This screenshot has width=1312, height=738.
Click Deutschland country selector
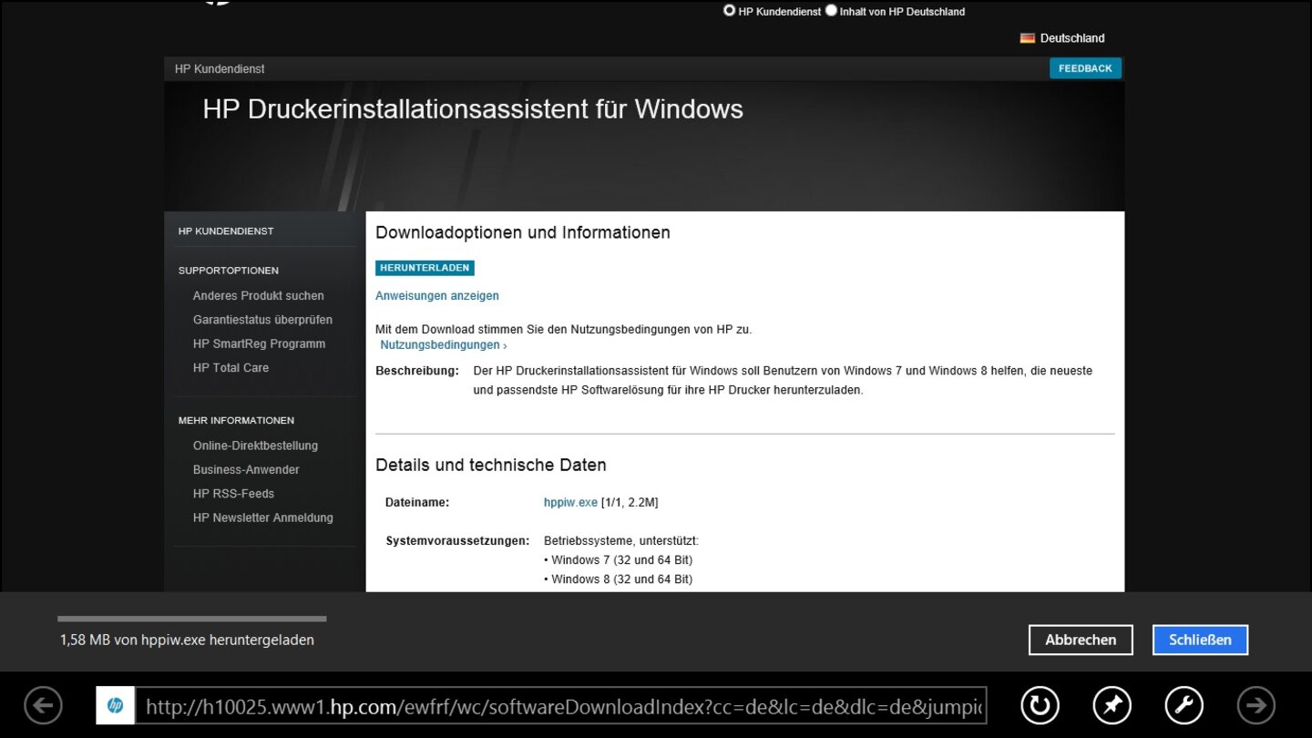coord(1072,38)
